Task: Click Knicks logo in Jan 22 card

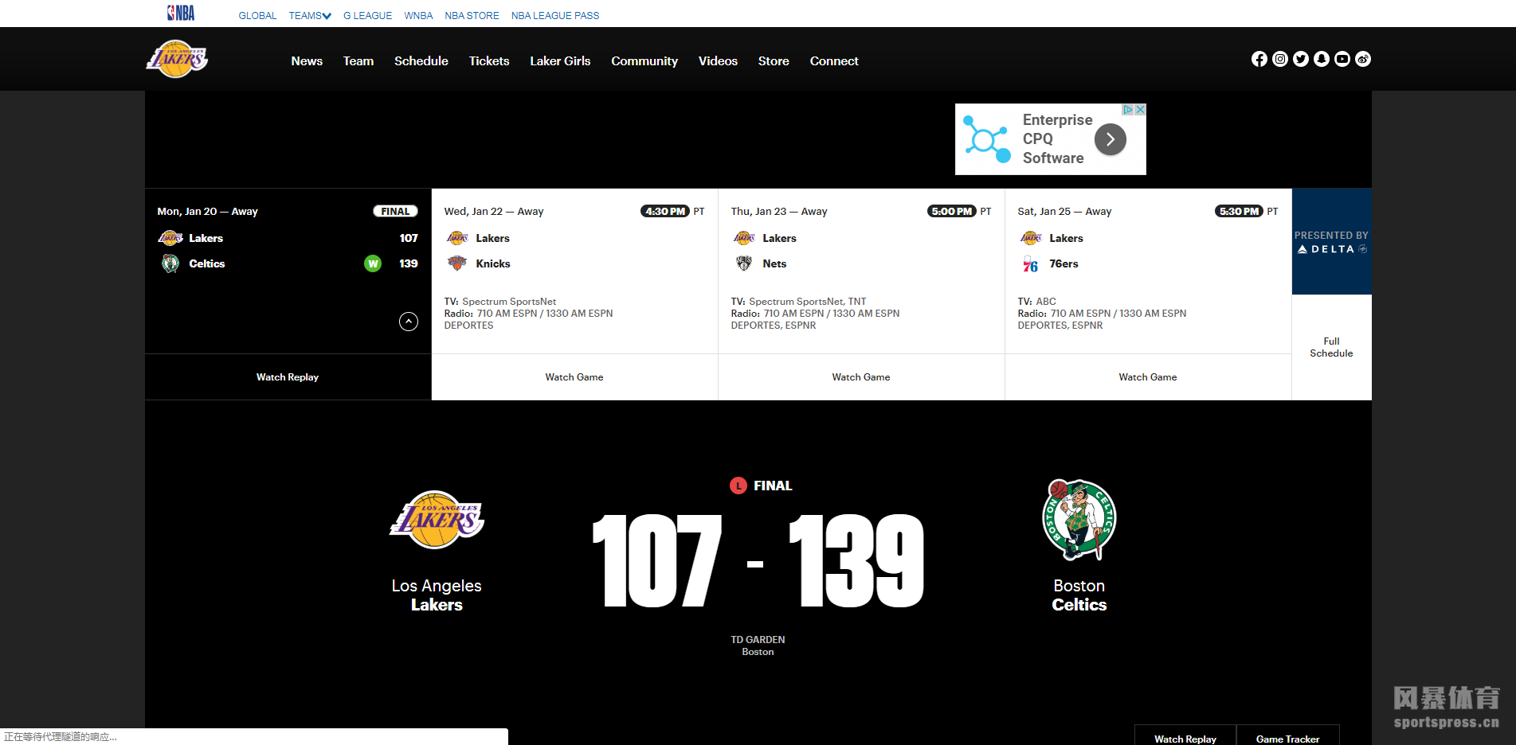Action: tap(457, 263)
